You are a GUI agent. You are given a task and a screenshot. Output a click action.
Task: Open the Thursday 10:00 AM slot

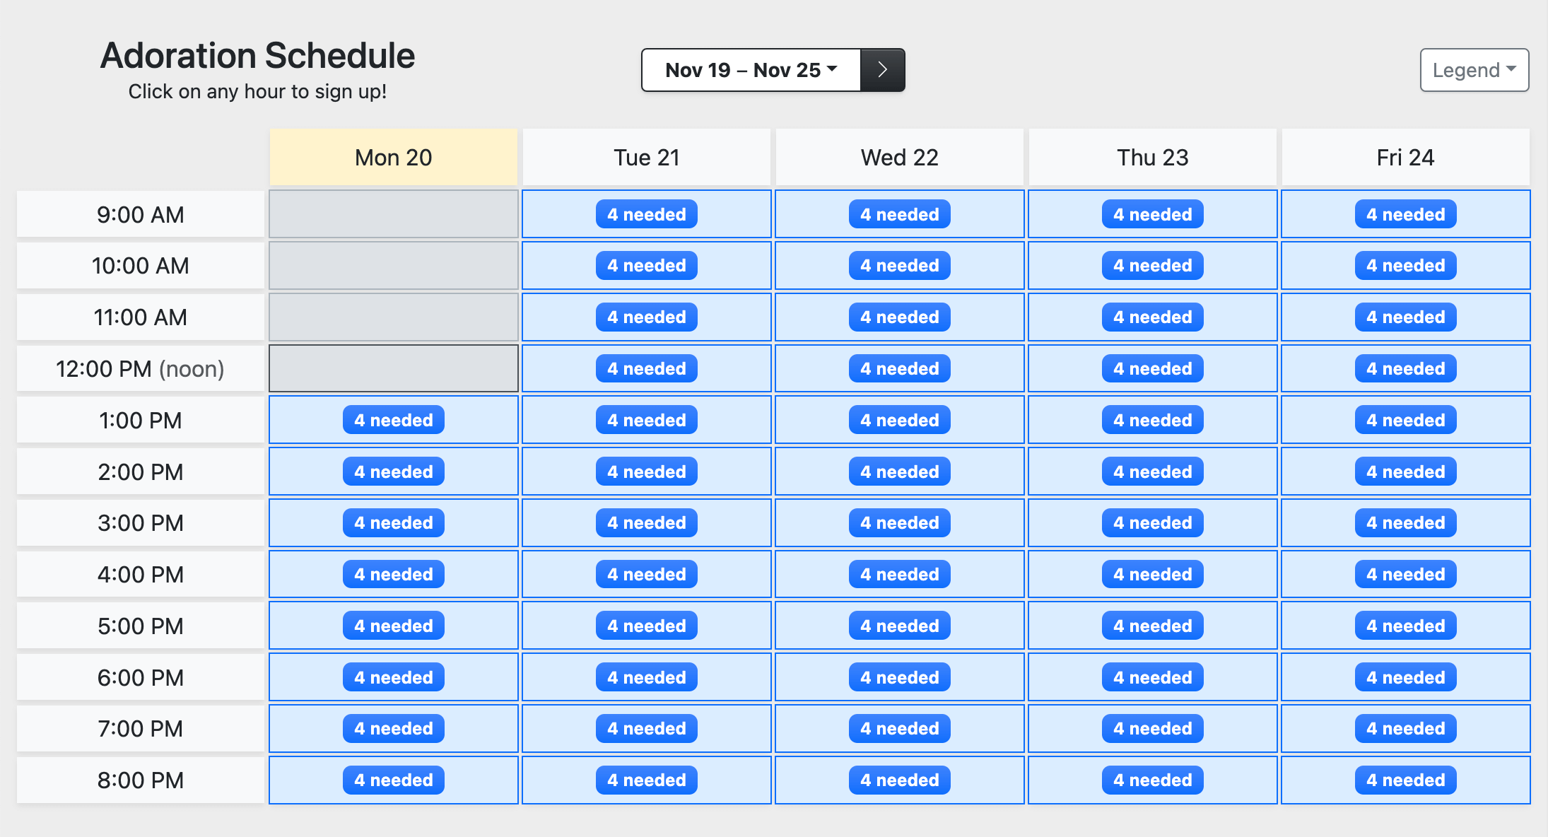pyautogui.click(x=1152, y=266)
